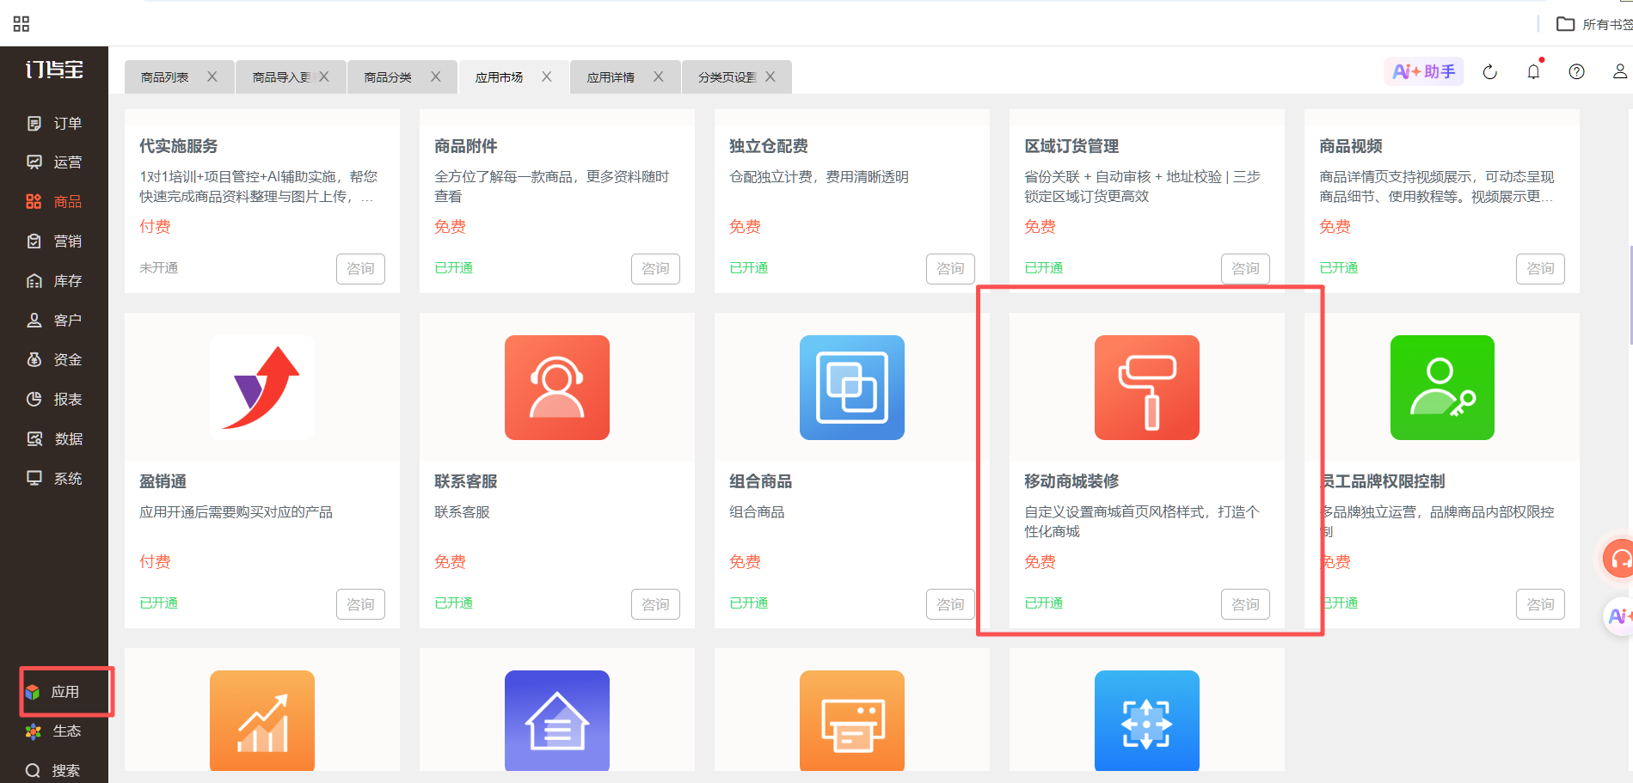This screenshot has width=1633, height=783.
Task: Click 咨询 on the 联系客服 card
Action: pos(655,604)
